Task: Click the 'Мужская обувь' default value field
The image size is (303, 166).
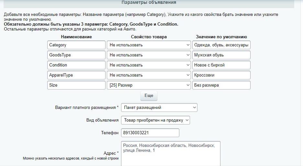Action: tap(221, 55)
